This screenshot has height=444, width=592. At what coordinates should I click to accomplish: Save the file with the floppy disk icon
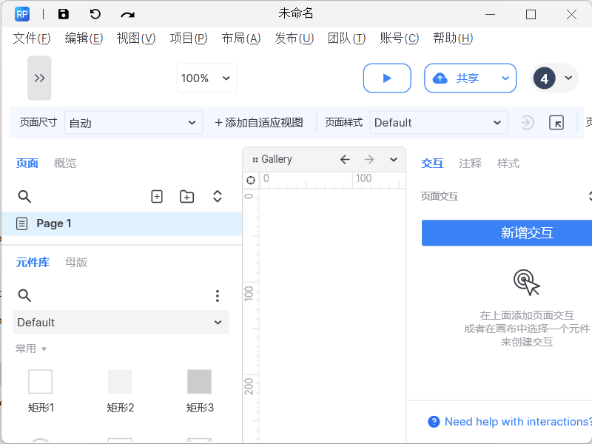(x=64, y=14)
